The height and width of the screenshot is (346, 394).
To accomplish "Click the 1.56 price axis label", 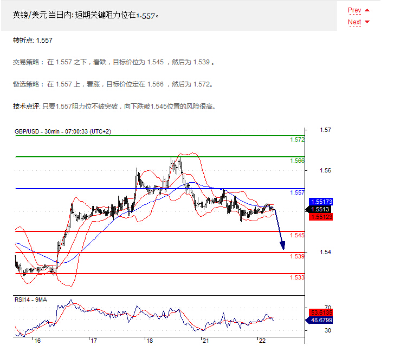I will click(x=325, y=170).
